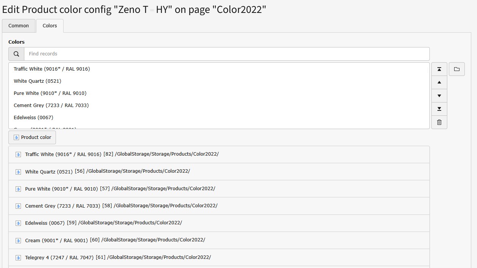Click the search magnifier icon

click(x=16, y=54)
